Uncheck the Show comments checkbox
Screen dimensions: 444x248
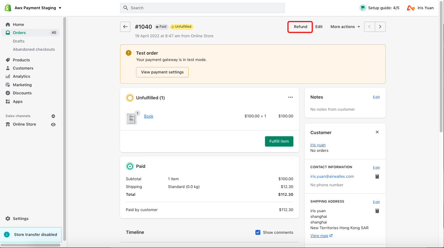click(258, 232)
